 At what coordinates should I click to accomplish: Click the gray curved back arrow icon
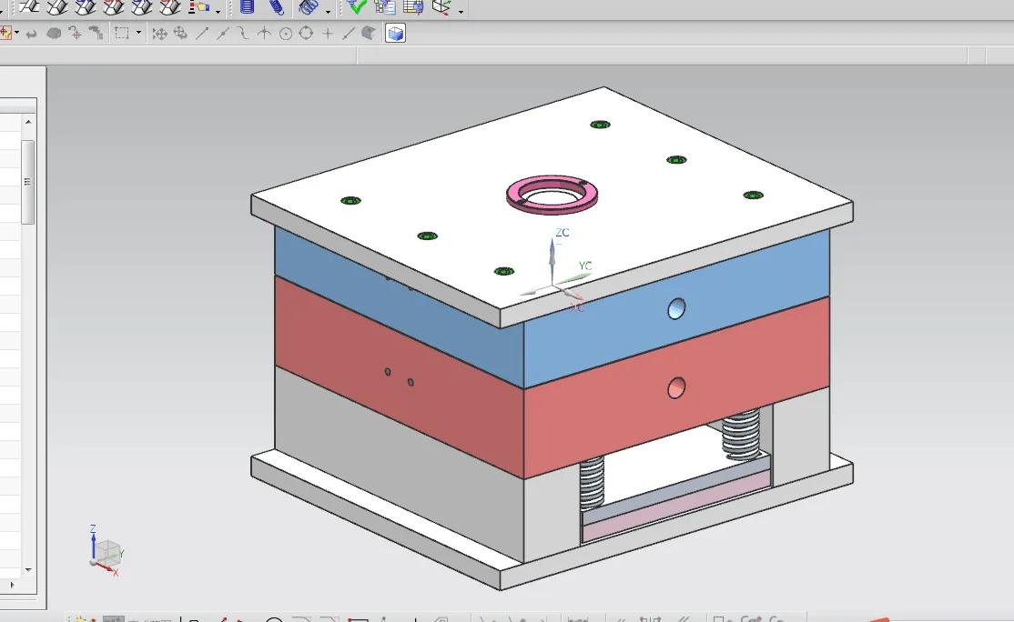pos(31,34)
